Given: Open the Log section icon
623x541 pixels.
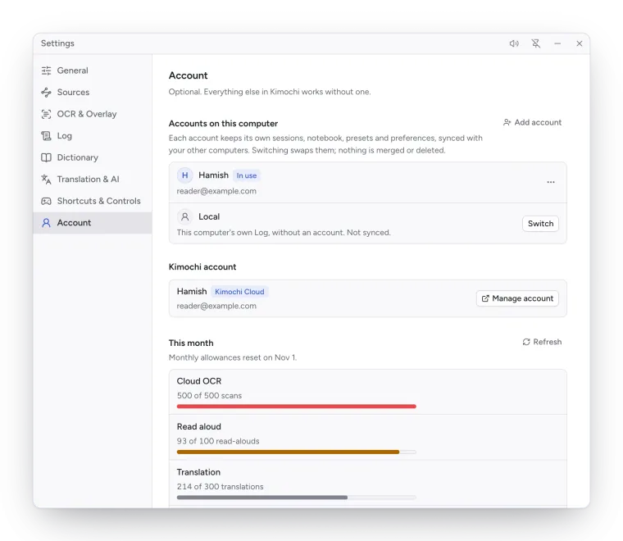Looking at the screenshot, I should [x=46, y=136].
